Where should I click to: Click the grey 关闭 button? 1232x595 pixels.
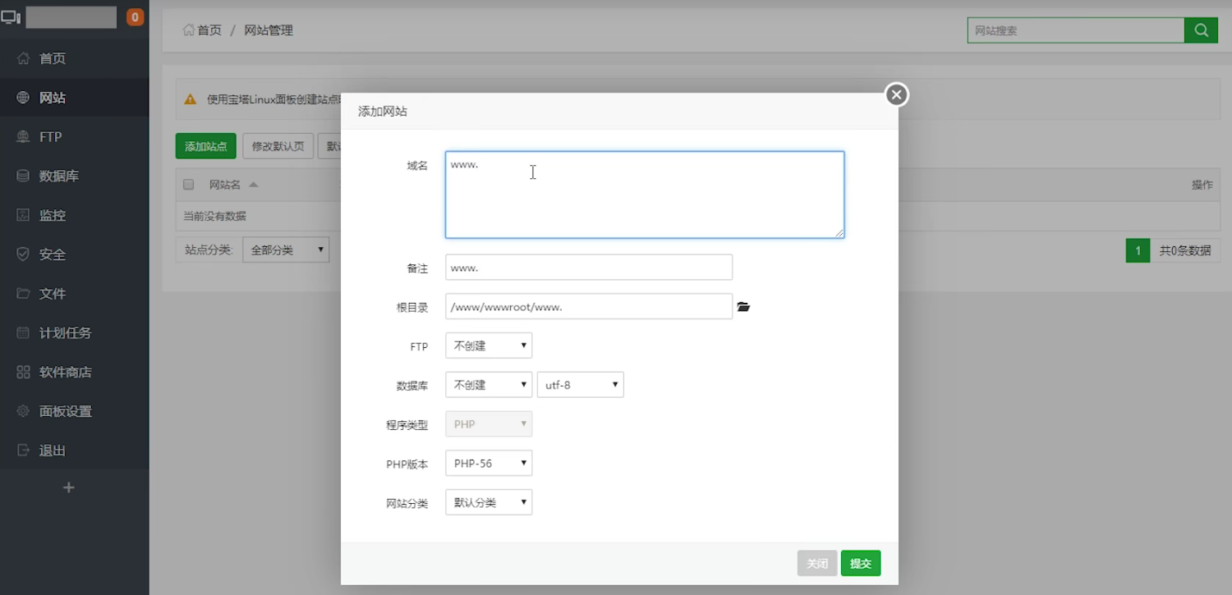[x=817, y=563]
